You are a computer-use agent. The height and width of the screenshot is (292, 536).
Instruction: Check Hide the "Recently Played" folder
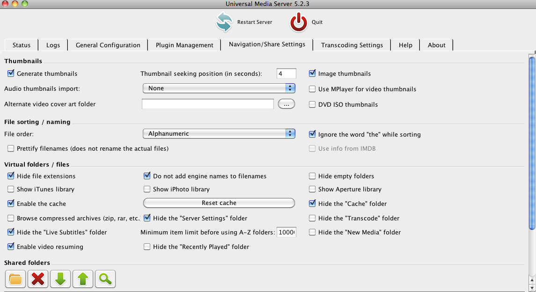(147, 247)
